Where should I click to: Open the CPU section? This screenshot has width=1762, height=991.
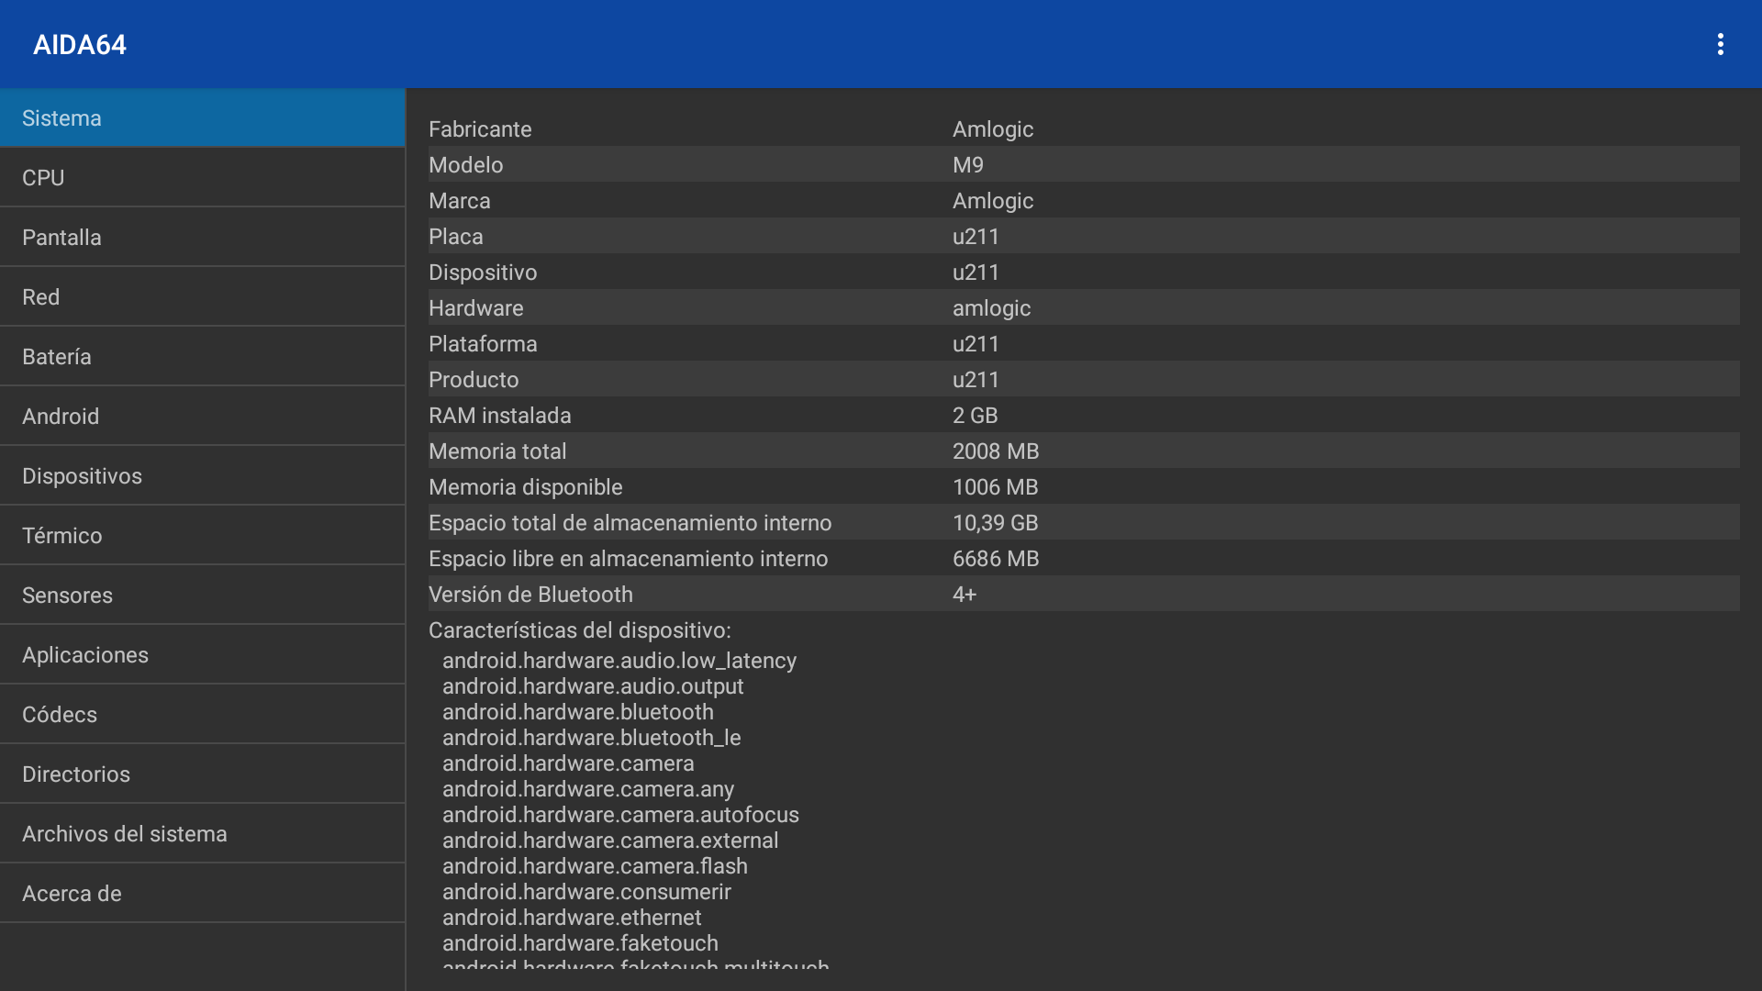point(202,178)
